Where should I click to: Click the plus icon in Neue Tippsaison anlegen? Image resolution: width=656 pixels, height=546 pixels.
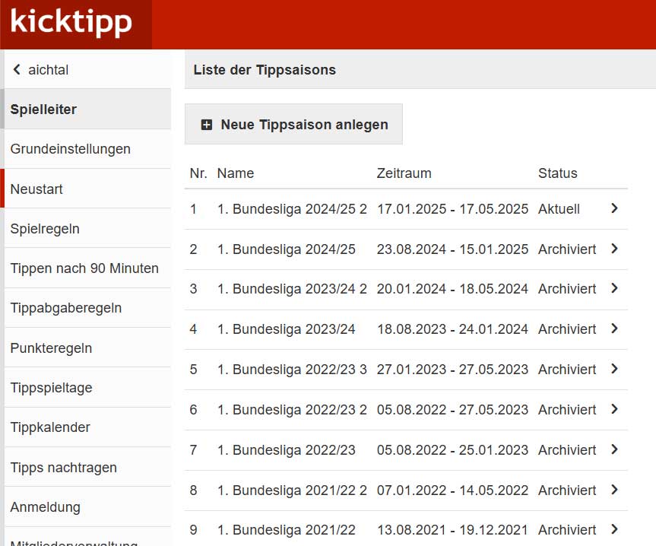click(x=207, y=123)
